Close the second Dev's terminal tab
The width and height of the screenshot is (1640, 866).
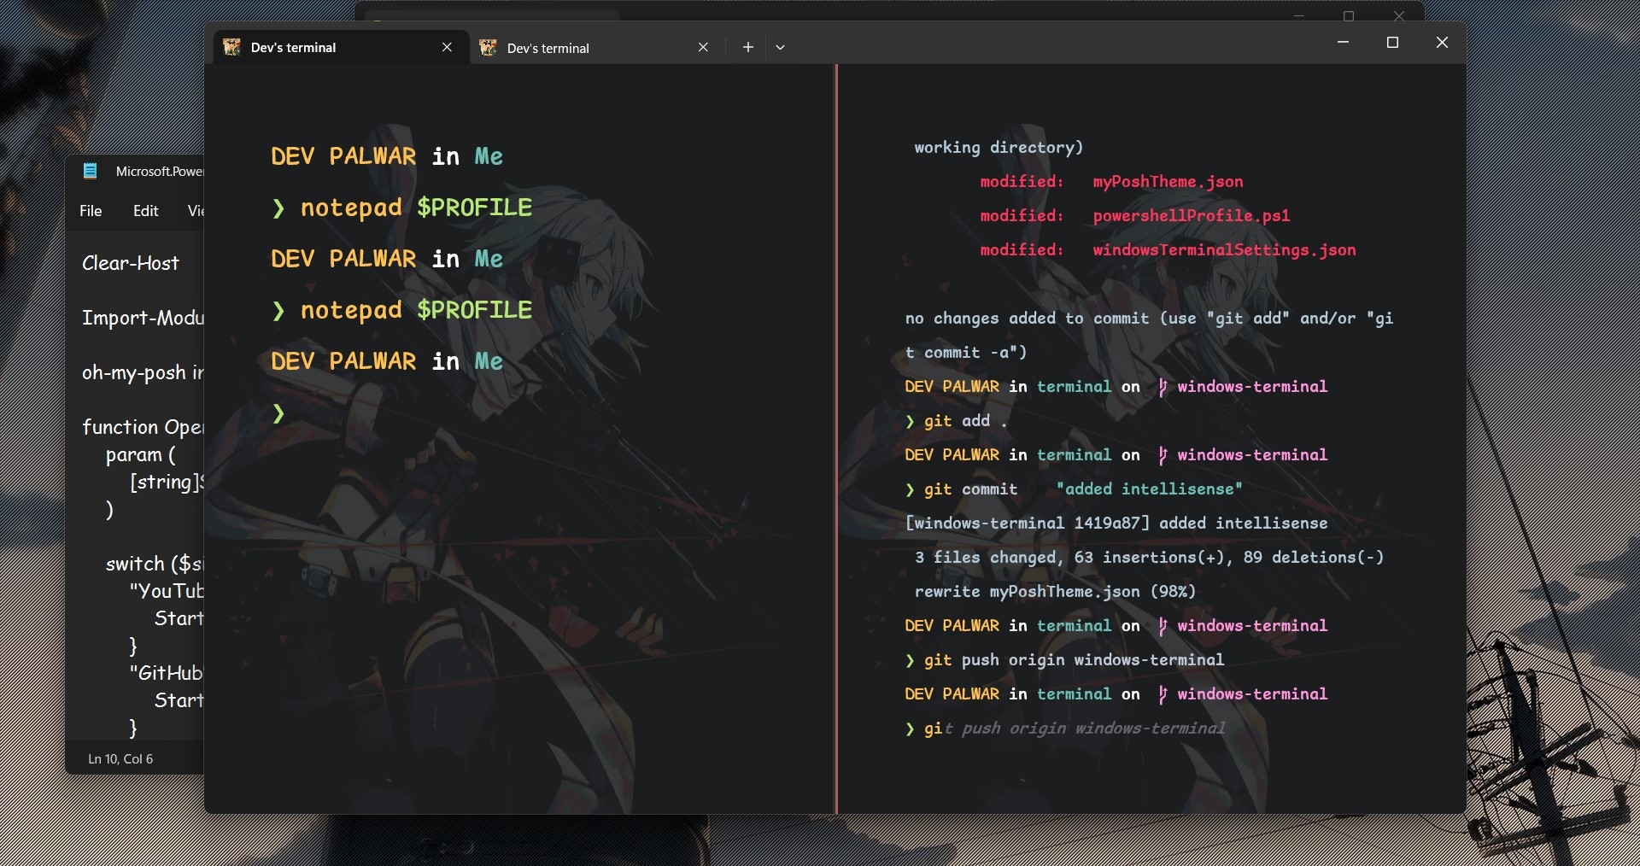tap(704, 47)
